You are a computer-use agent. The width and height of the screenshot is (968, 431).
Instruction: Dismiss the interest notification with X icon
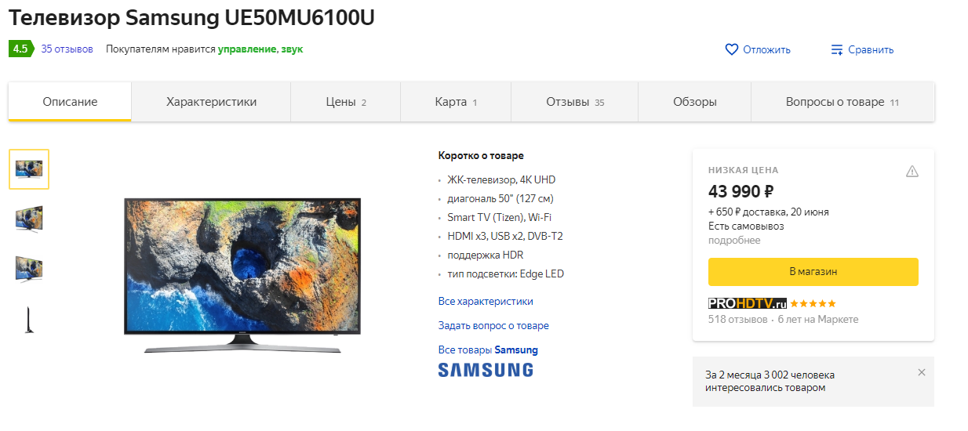(x=922, y=372)
